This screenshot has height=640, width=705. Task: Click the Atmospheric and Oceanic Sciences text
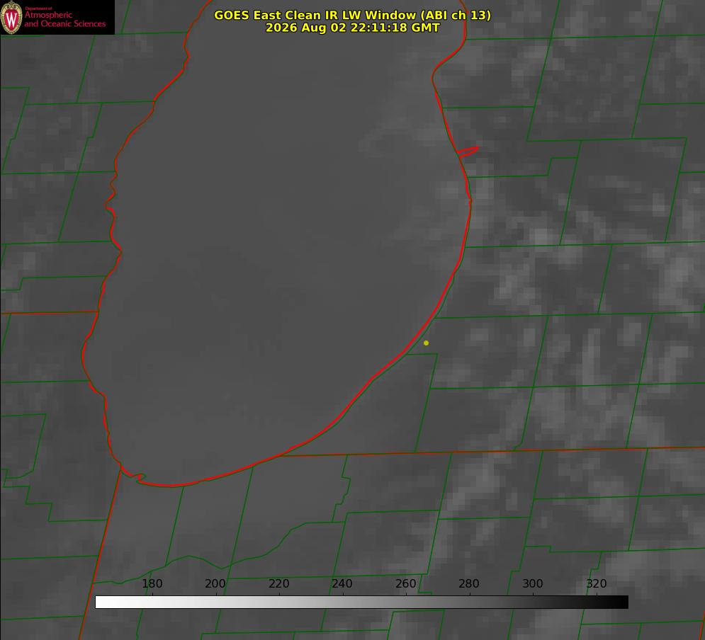[64, 19]
